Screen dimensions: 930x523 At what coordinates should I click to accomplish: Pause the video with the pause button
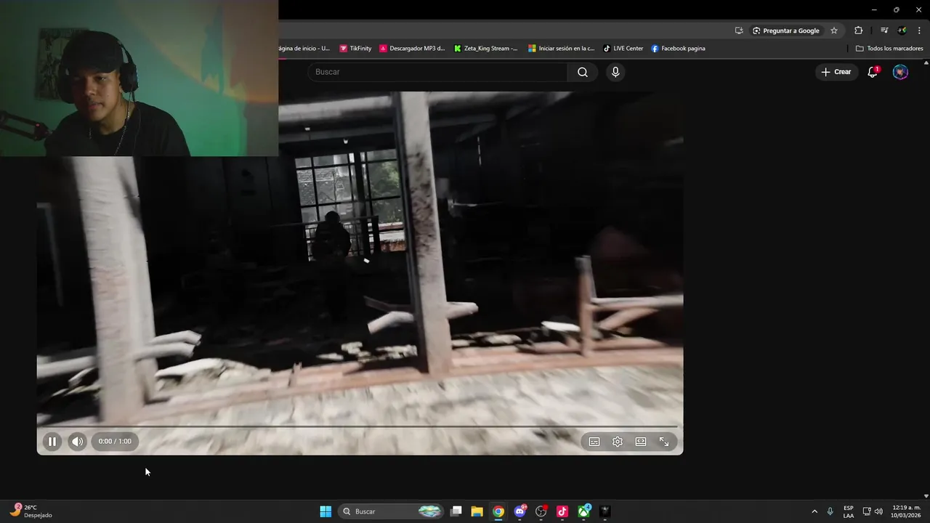52,442
